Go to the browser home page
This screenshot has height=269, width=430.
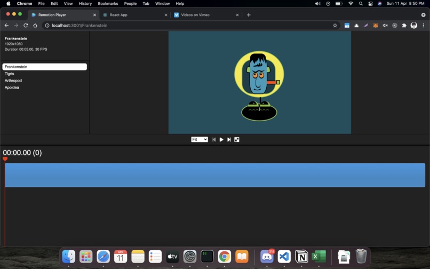[35, 25]
